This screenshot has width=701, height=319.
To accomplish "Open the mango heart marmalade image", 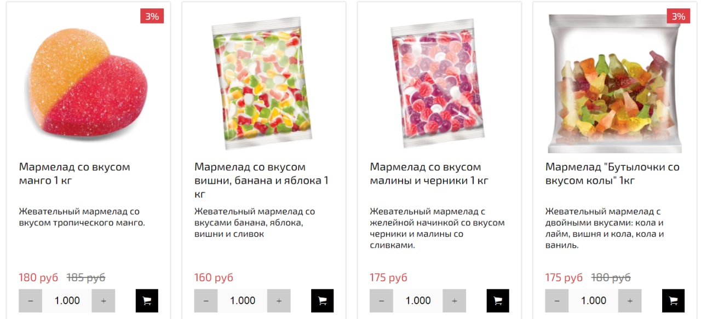I will coord(87,82).
